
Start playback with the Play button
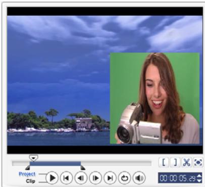pyautogui.click(x=52, y=178)
